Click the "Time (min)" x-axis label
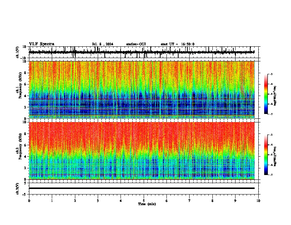The image size is (291, 225). click(x=147, y=204)
